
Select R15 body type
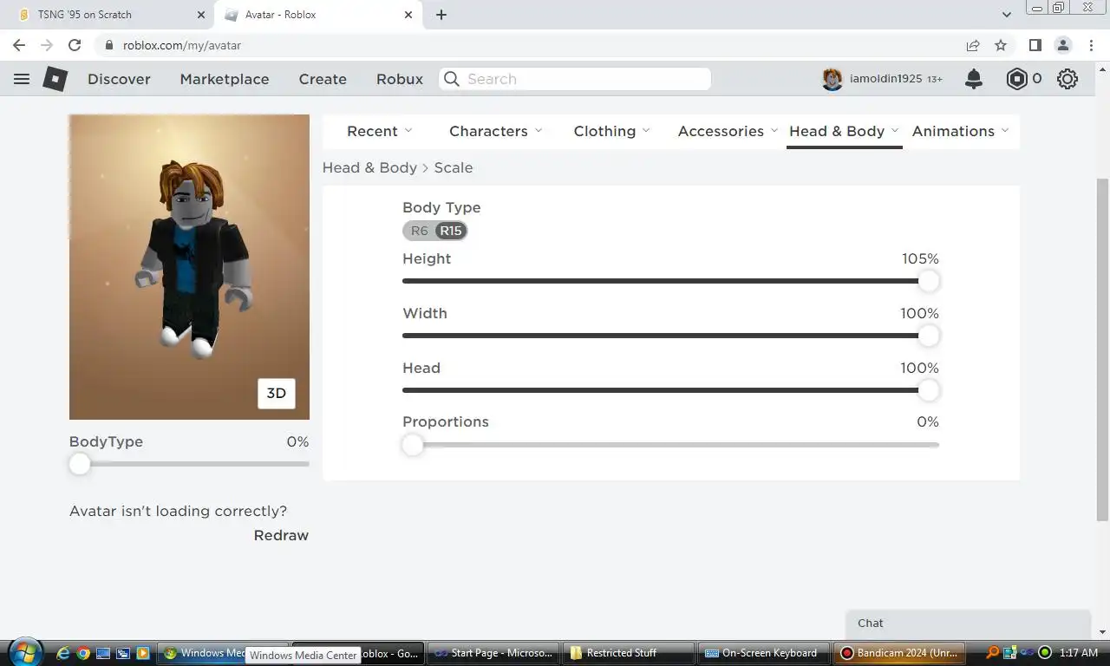coord(451,231)
